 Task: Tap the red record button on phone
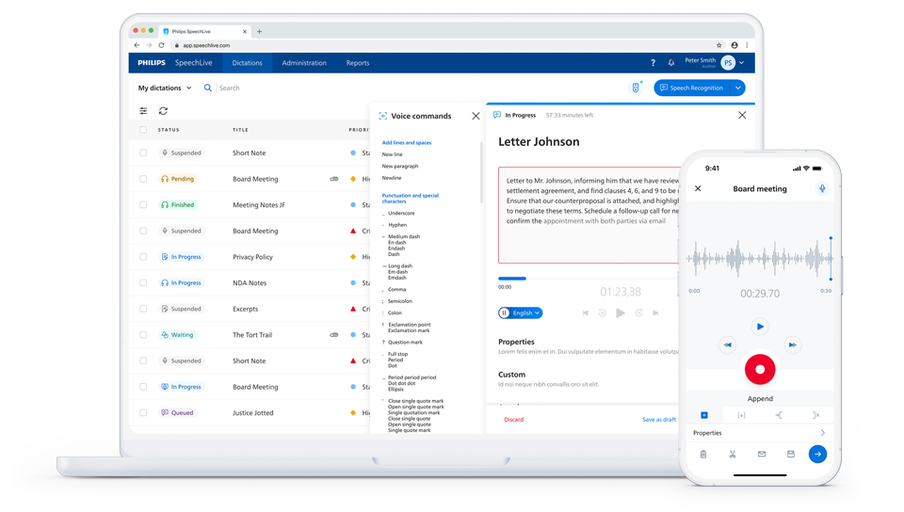pyautogui.click(x=760, y=369)
